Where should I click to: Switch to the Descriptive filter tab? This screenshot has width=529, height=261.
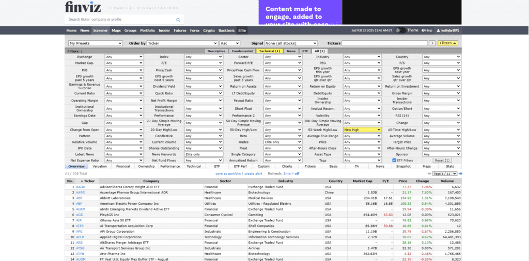(x=216, y=51)
